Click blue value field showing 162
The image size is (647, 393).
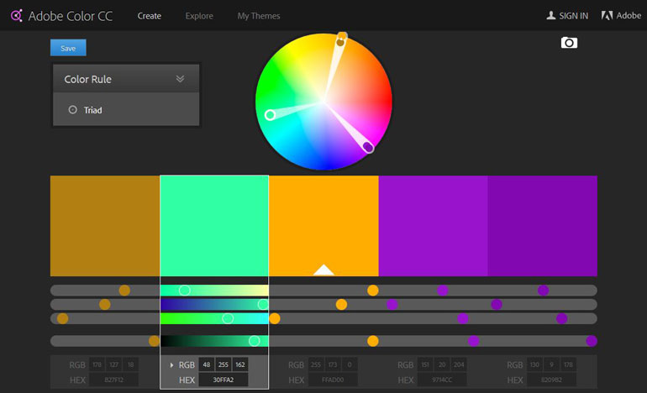(240, 364)
